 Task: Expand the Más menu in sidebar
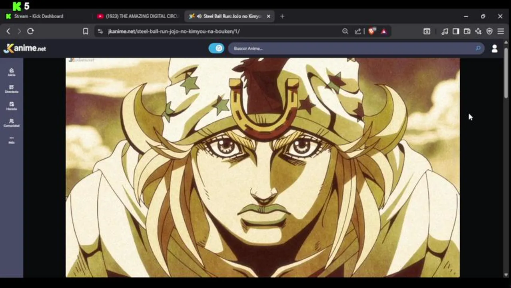[11, 140]
